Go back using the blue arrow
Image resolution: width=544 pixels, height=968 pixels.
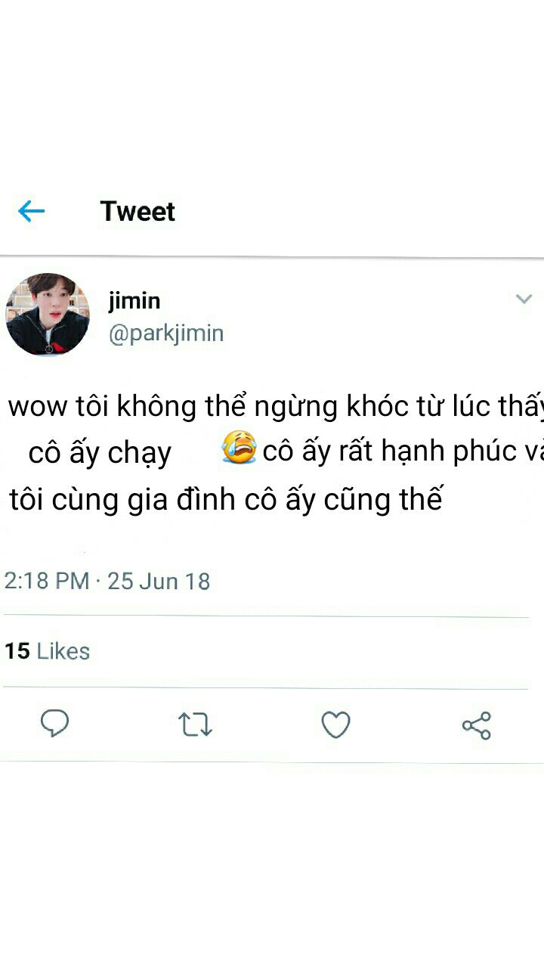point(31,212)
